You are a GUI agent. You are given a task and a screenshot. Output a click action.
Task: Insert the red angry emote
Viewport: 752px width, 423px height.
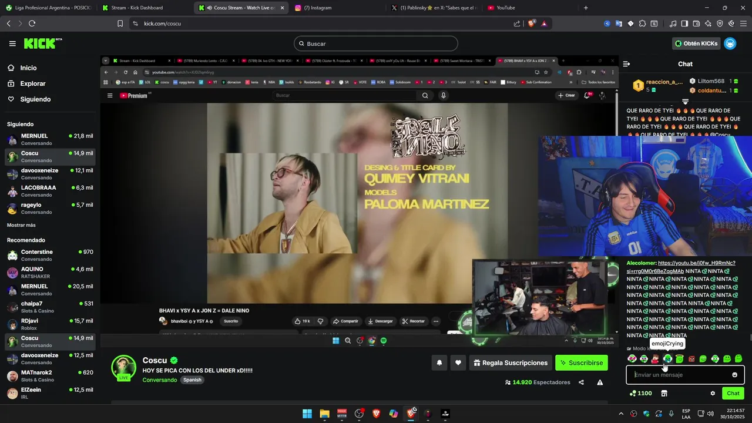[x=691, y=358]
